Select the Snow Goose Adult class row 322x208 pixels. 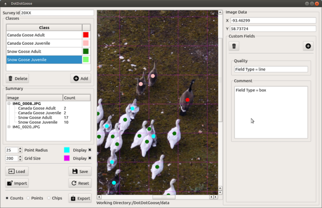tap(44, 51)
